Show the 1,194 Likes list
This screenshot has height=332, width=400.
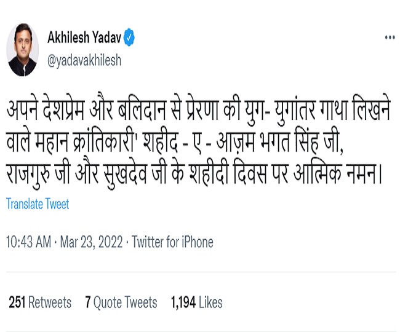point(197,302)
